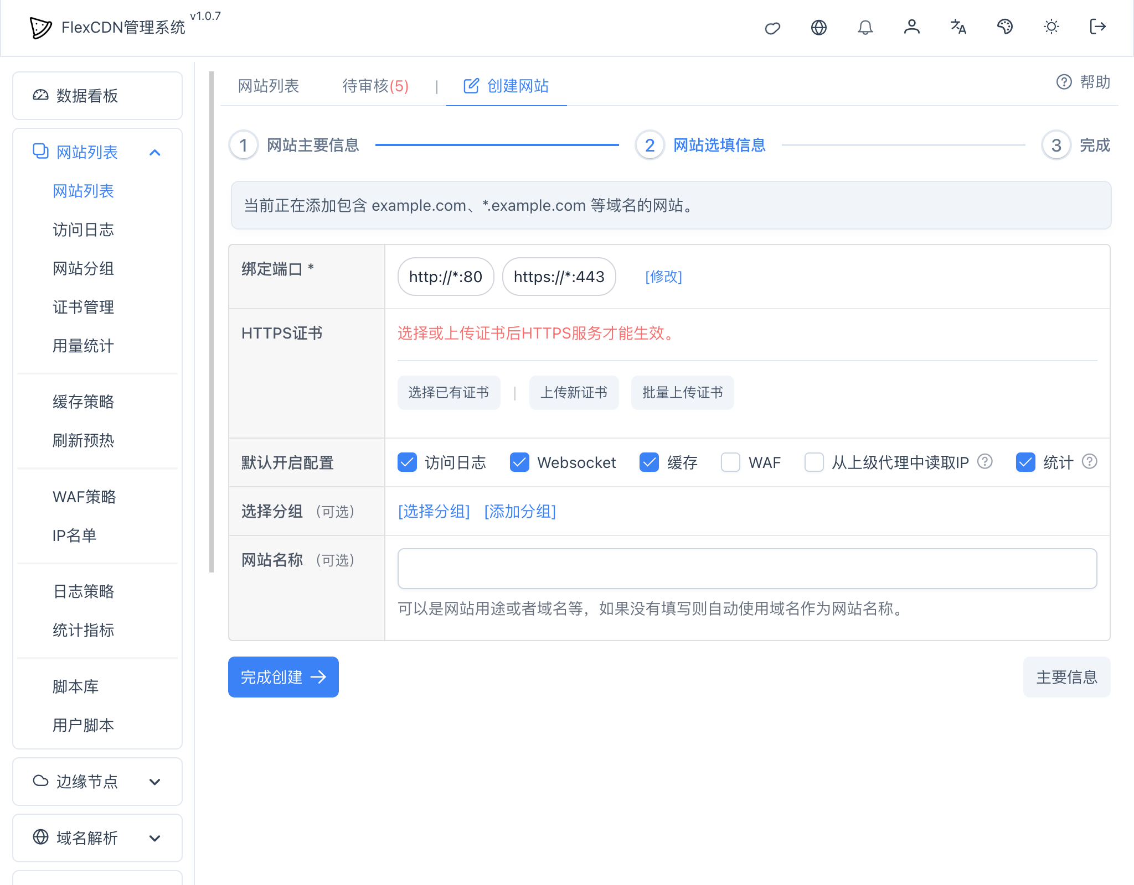Enable the WAF checkbox
The height and width of the screenshot is (885, 1134).
click(x=731, y=462)
